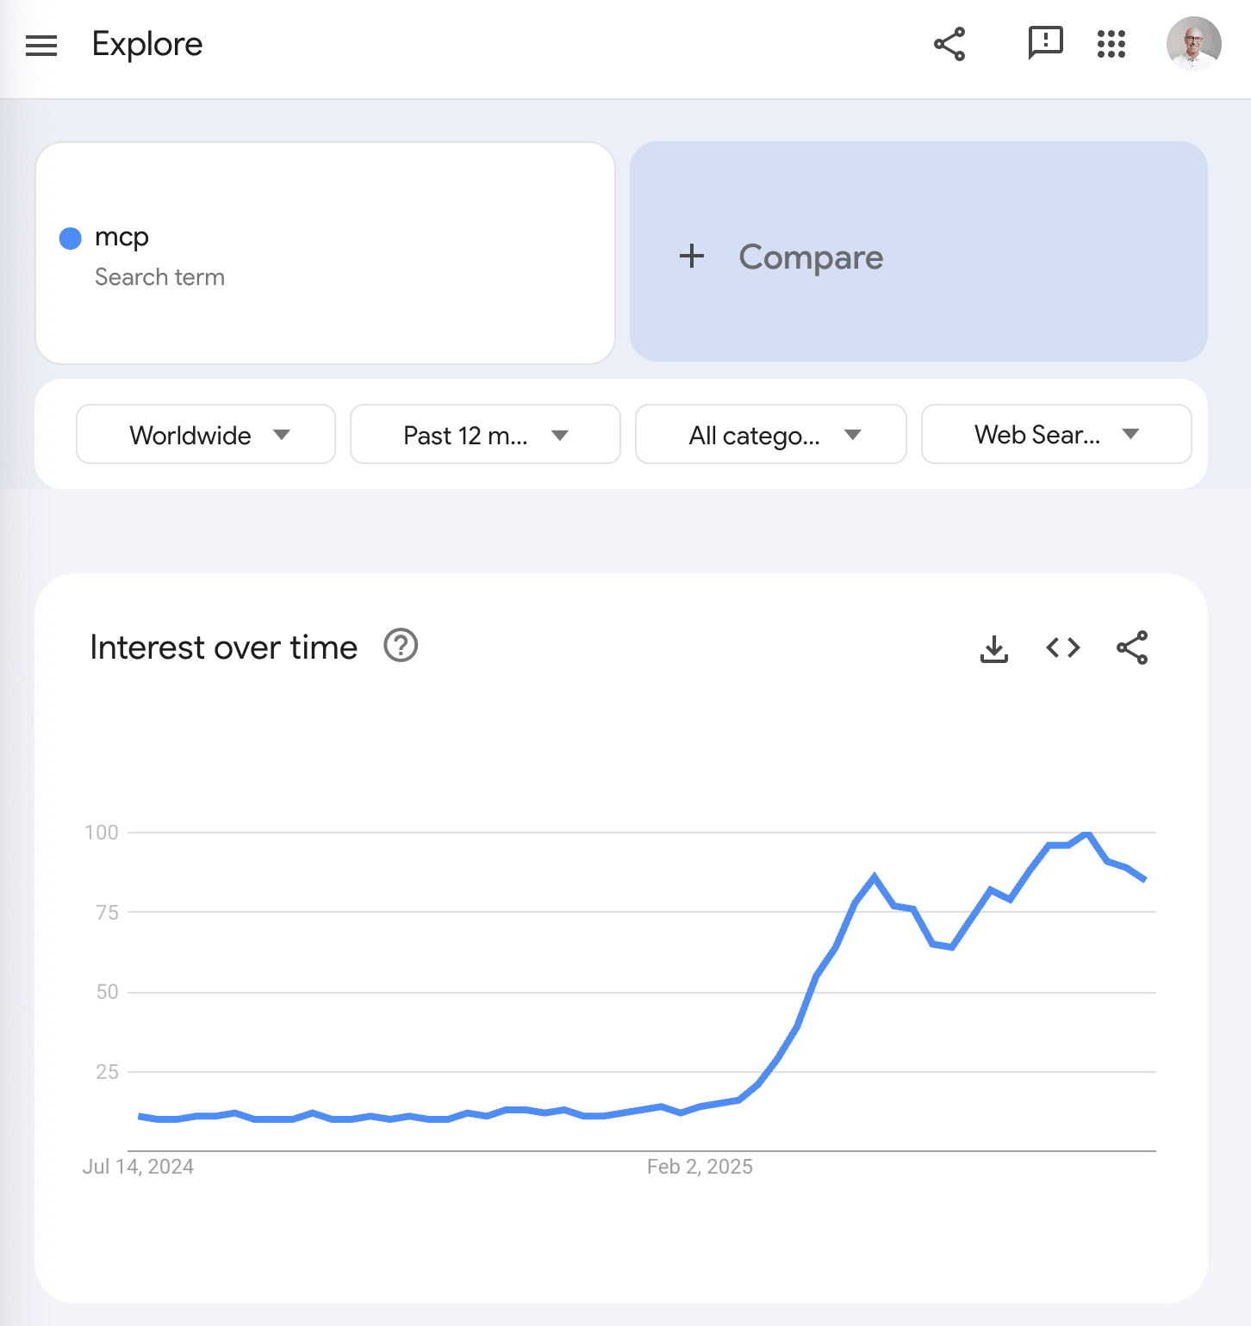Screen dimensions: 1251x1326
Task: Expand the Worldwide region dropdown
Action: tap(206, 435)
